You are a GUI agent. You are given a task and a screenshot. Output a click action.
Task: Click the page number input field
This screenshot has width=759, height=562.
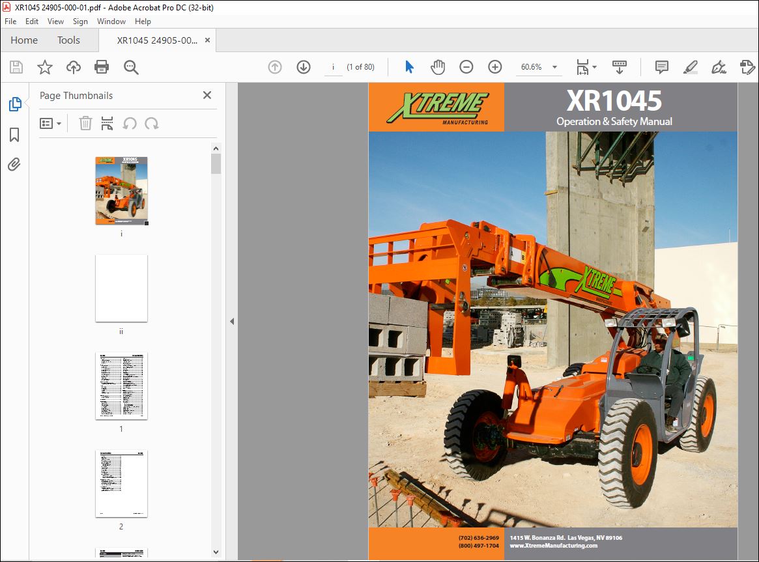point(333,67)
